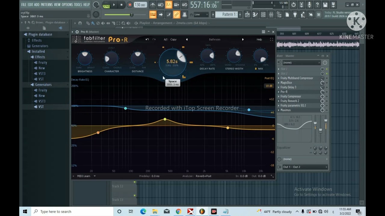Click the red Record button
The width and height of the screenshot is (385, 216).
point(130,5)
